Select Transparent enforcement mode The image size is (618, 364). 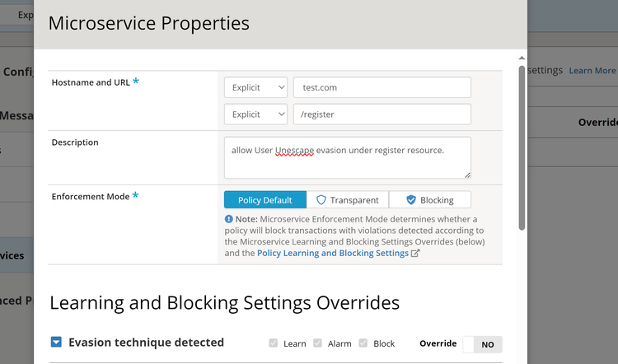tap(348, 200)
